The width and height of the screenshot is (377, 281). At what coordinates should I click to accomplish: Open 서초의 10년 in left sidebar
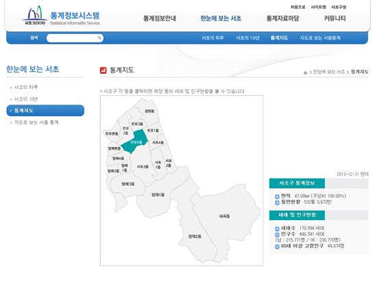coord(26,99)
